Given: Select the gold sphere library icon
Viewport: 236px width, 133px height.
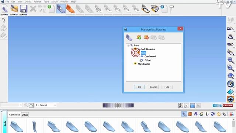Looking at the screenshot, I should [x=219, y=114].
